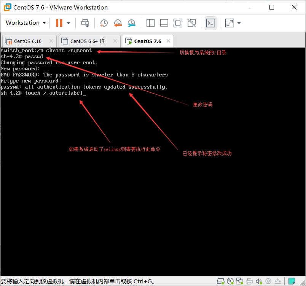The image size is (306, 286).
Task: Select the CentOS 7.6 tab
Action: [x=148, y=41]
